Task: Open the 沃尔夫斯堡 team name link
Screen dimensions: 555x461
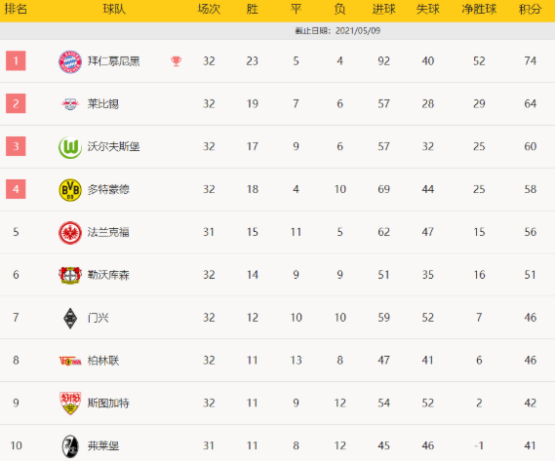Action: click(x=113, y=147)
